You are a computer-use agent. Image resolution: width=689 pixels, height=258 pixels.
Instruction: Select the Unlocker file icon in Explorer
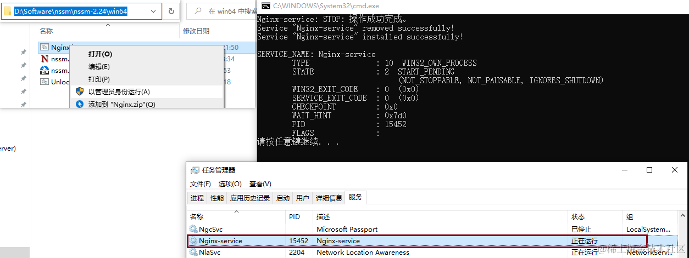click(x=45, y=82)
